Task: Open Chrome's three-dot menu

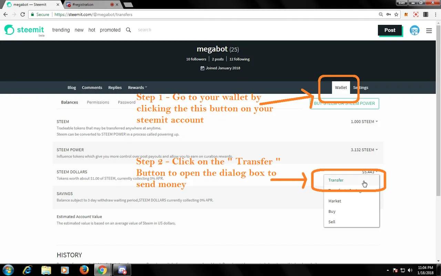Action: click(x=435, y=14)
